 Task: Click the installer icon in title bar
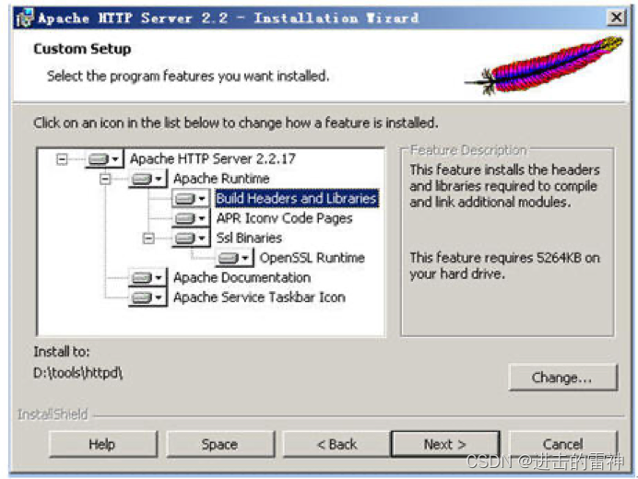[x=24, y=18]
